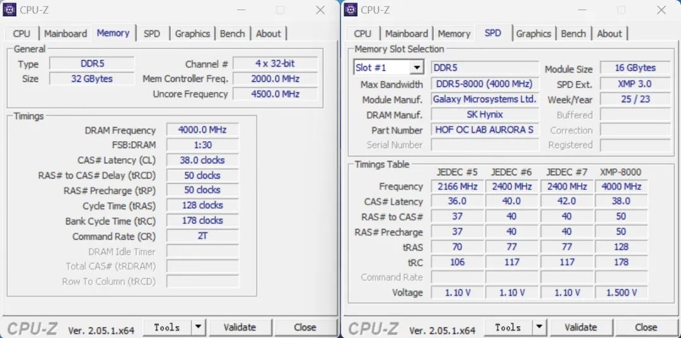Click XMP-8000 voltage 1.500 V cell
The image size is (681, 338).
pos(621,293)
